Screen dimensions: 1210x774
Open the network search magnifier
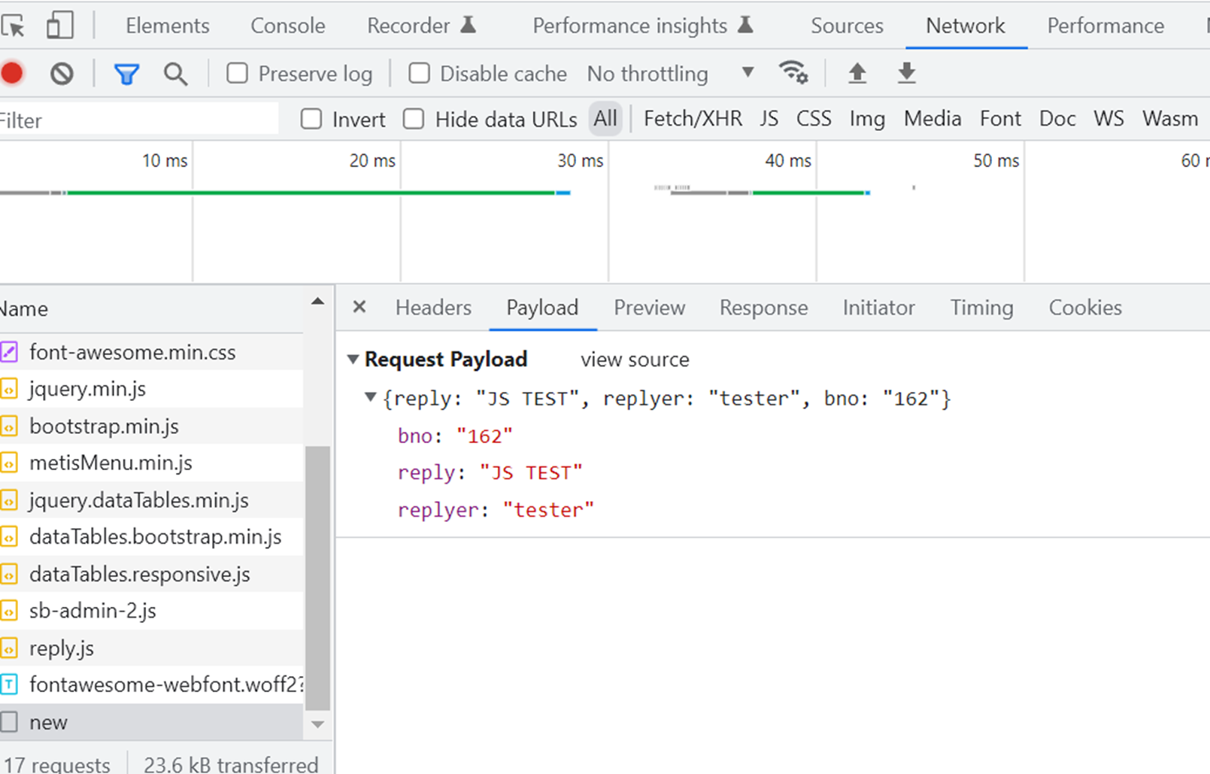tap(175, 74)
